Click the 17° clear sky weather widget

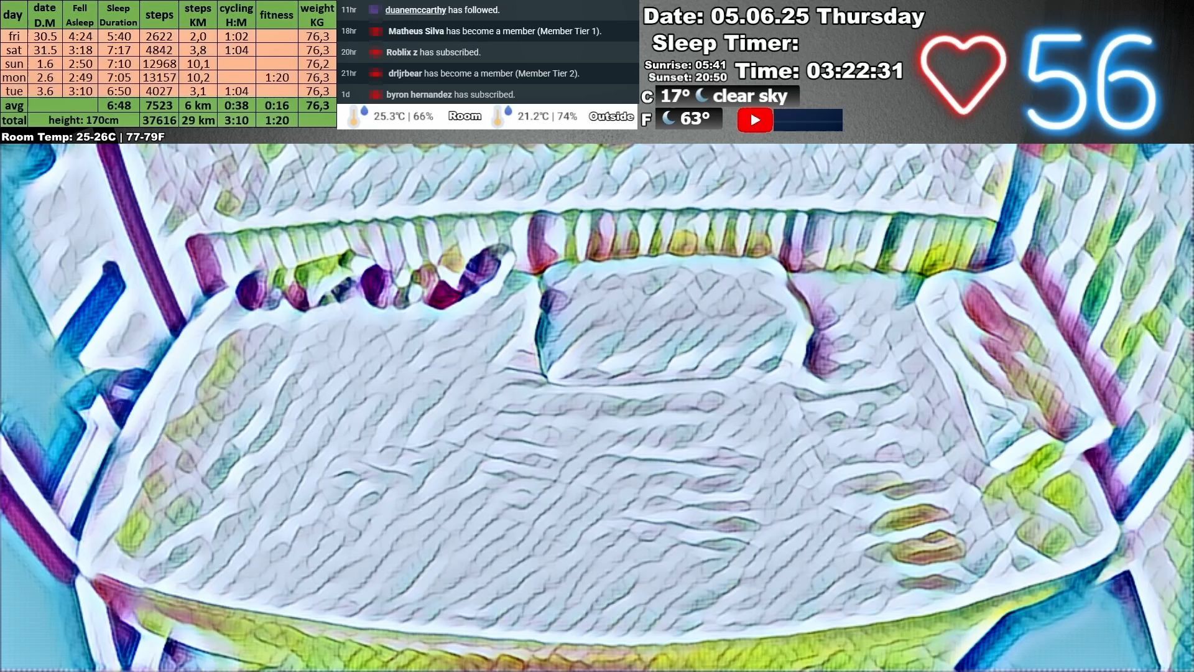728,96
